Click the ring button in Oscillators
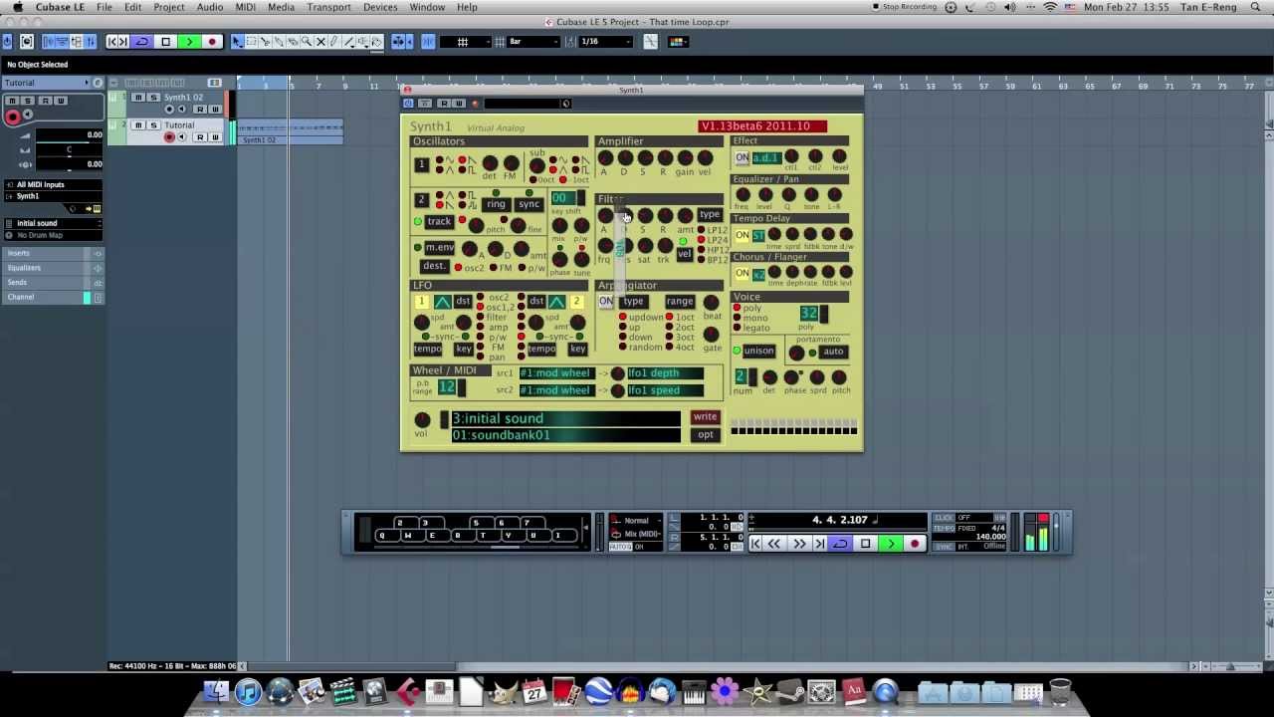The image size is (1274, 717). (496, 204)
